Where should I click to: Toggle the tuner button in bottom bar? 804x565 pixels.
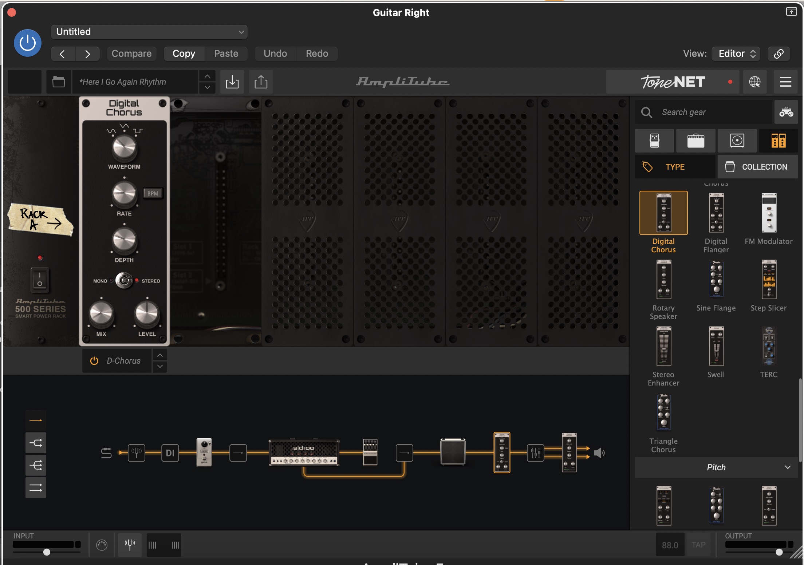point(130,545)
